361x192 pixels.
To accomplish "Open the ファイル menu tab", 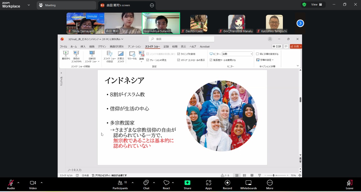I will pos(63,47).
